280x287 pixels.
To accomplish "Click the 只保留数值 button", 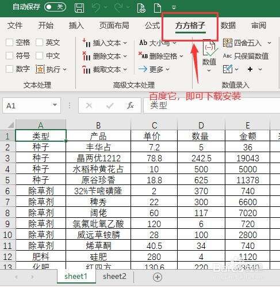I will [246, 56].
